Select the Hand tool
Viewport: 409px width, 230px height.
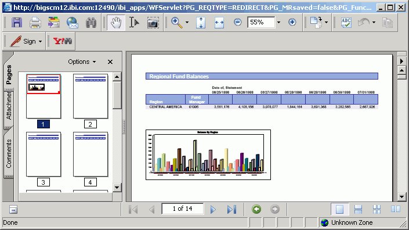(116, 23)
